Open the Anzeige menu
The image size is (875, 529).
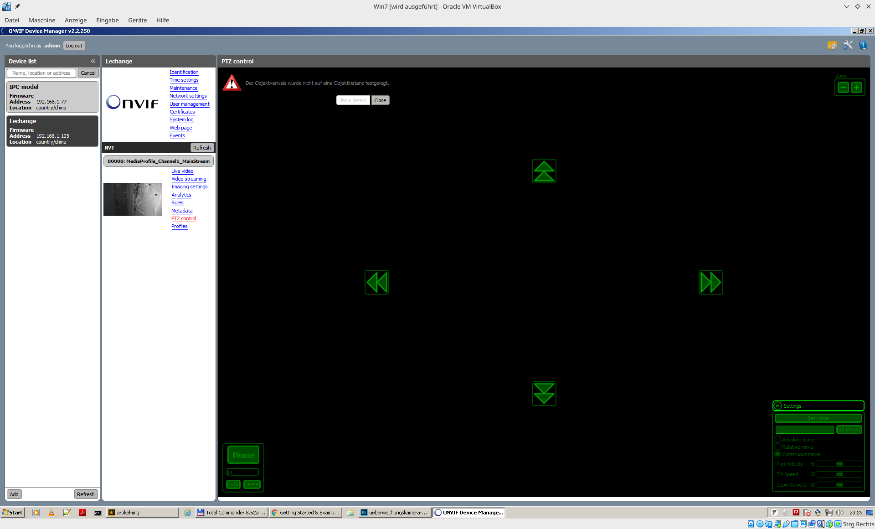pos(76,20)
